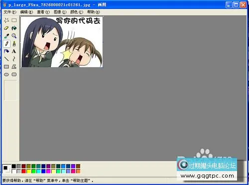The image size is (249, 185).
Task: Choose the maroon dark red swatch
Action: (24, 166)
